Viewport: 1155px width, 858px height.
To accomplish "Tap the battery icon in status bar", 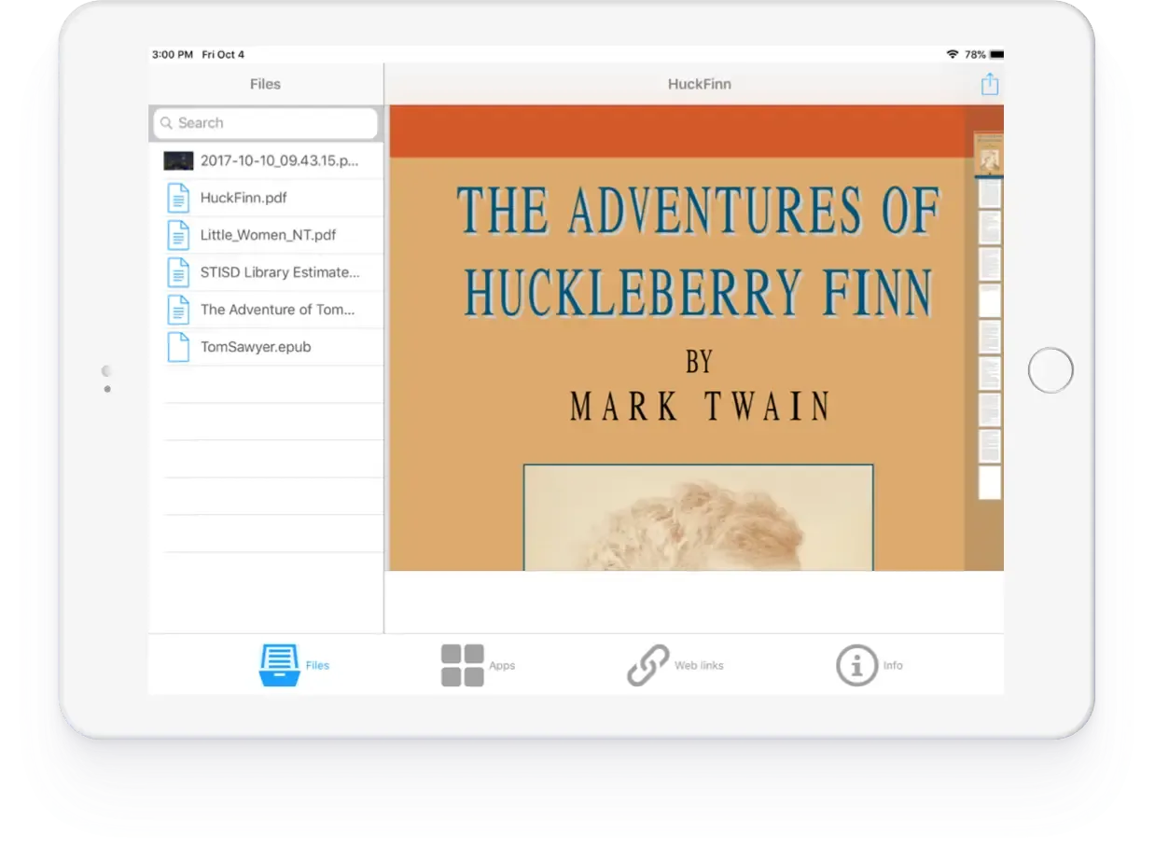I will pos(996,54).
